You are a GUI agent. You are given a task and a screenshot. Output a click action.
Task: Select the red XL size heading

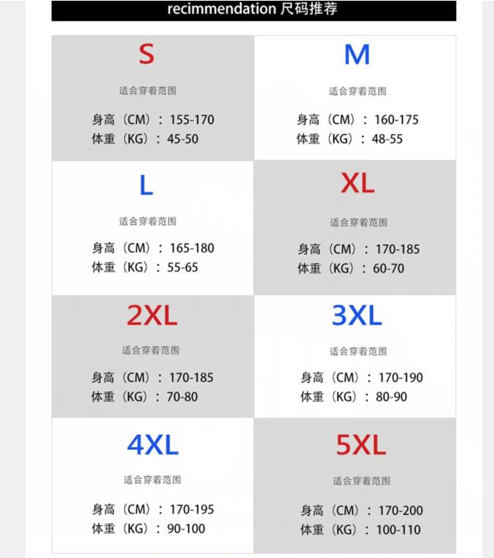[358, 183]
